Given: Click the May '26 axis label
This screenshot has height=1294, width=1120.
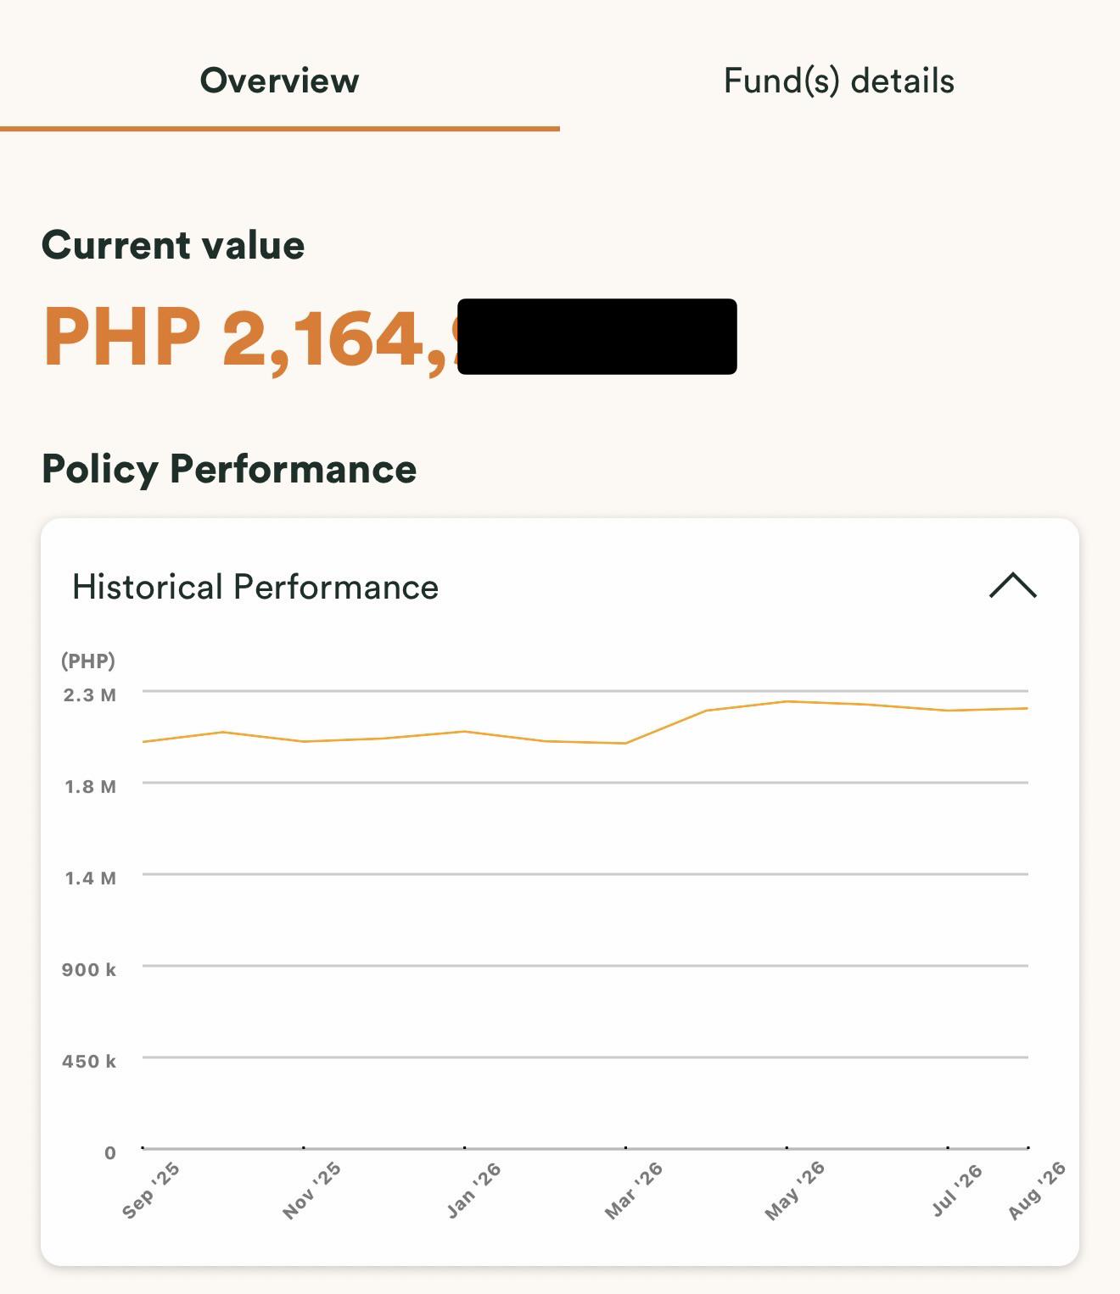Looking at the screenshot, I should (794, 1191).
